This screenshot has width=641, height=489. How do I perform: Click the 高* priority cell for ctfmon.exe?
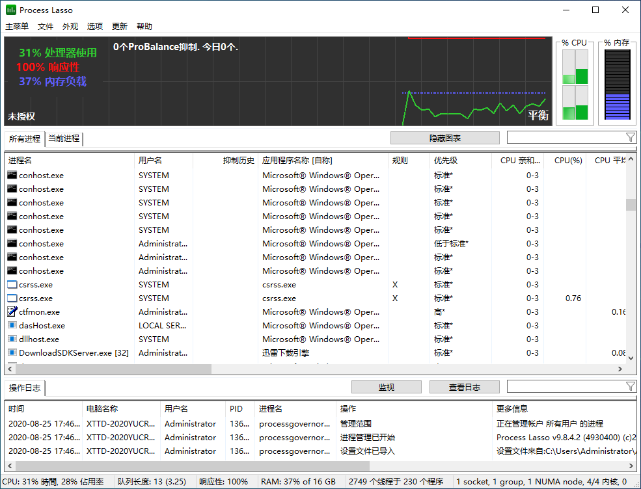point(439,311)
